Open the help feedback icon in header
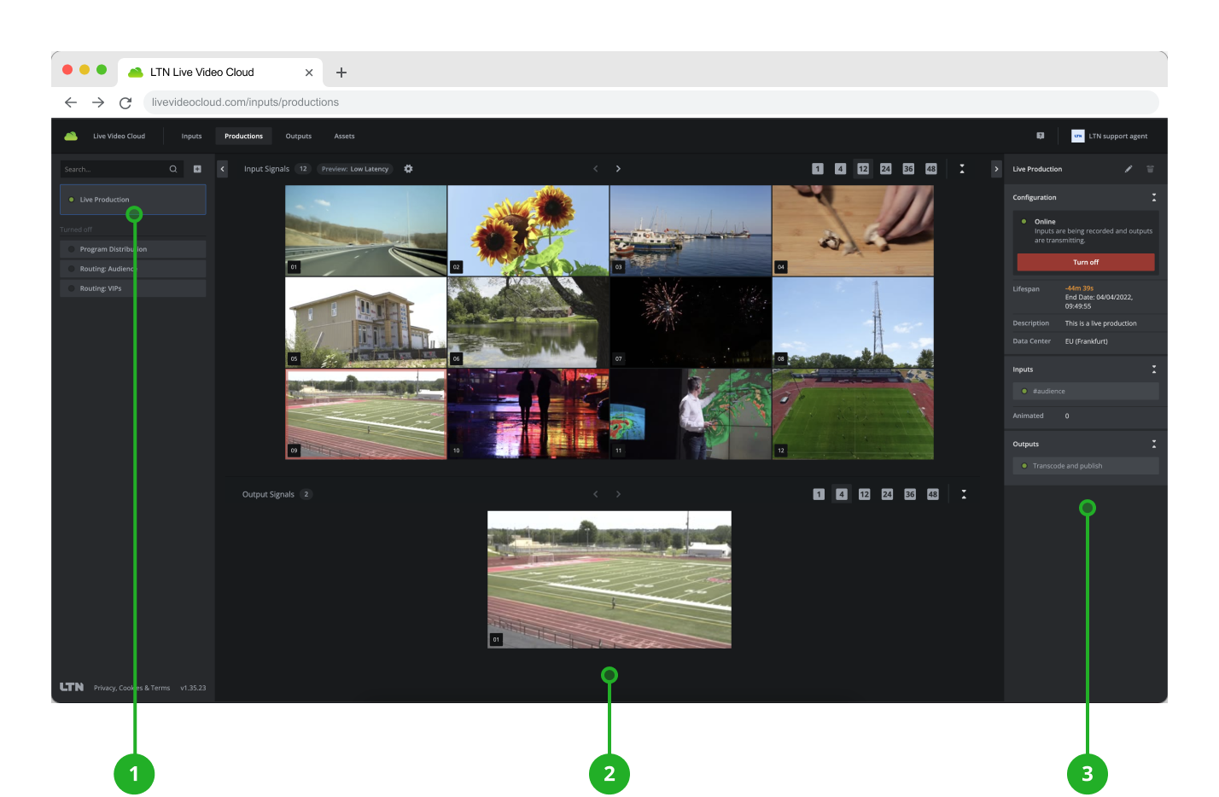The height and width of the screenshot is (797, 1219). (x=1040, y=136)
